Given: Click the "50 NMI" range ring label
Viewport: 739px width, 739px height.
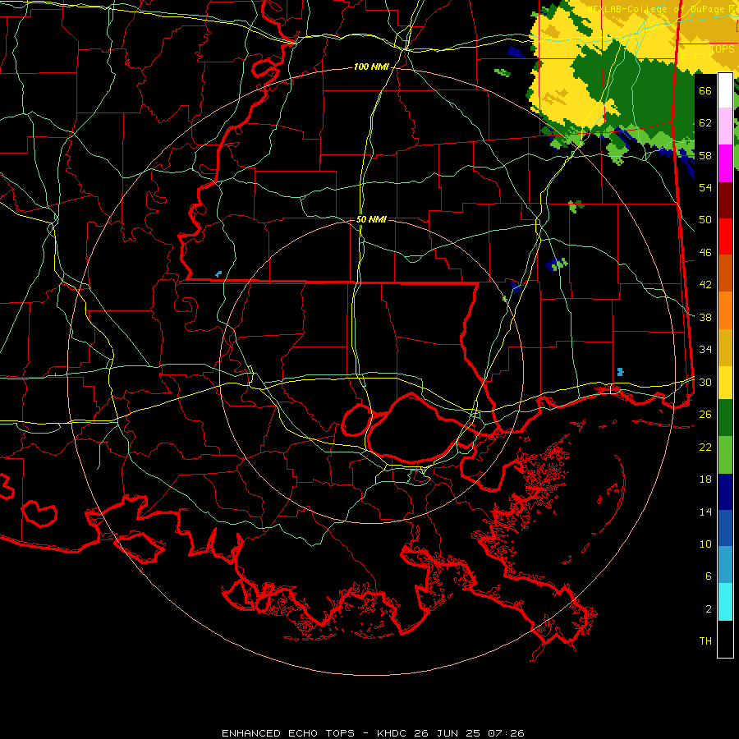Looking at the screenshot, I should click(371, 219).
